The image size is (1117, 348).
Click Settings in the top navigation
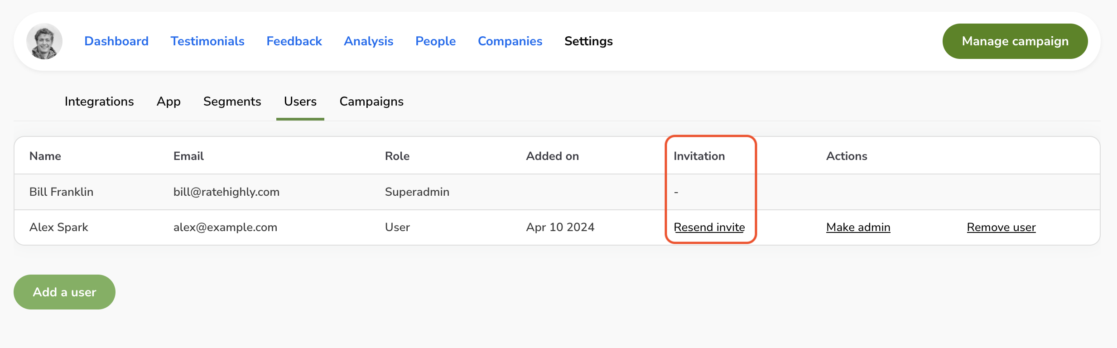click(588, 41)
